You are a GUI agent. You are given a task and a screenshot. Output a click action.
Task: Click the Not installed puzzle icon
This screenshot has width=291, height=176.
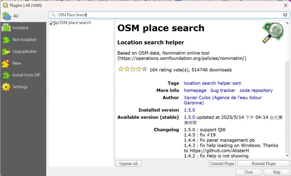click(6, 40)
